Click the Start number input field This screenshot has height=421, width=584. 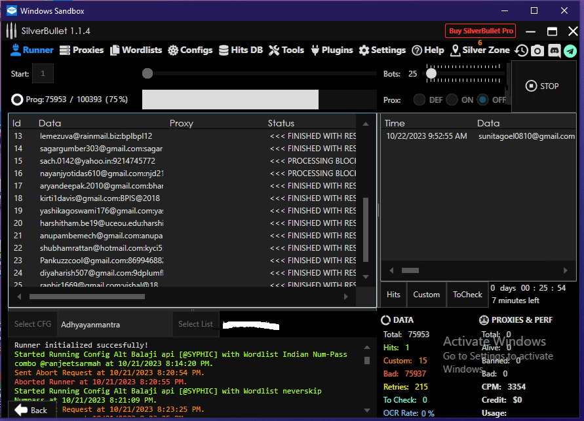(43, 74)
